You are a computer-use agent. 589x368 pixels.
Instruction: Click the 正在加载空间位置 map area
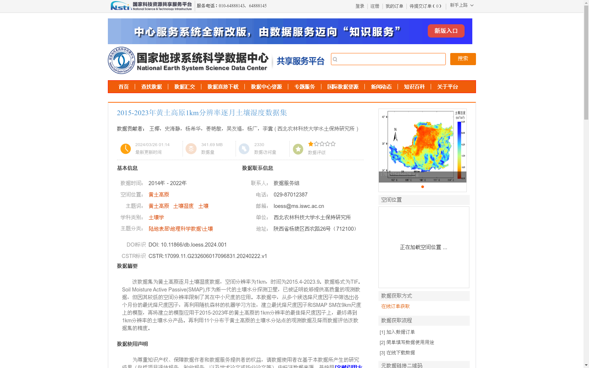(424, 247)
